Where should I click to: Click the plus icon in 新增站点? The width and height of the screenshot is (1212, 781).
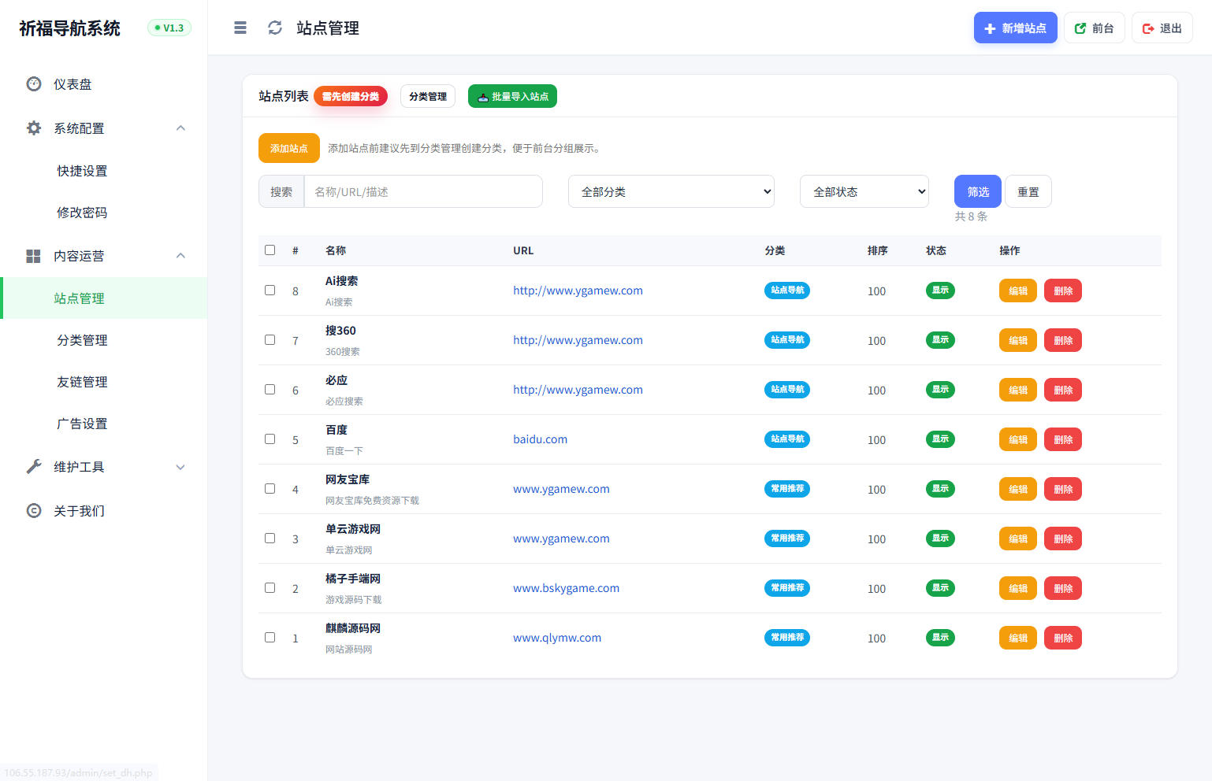[x=991, y=28]
